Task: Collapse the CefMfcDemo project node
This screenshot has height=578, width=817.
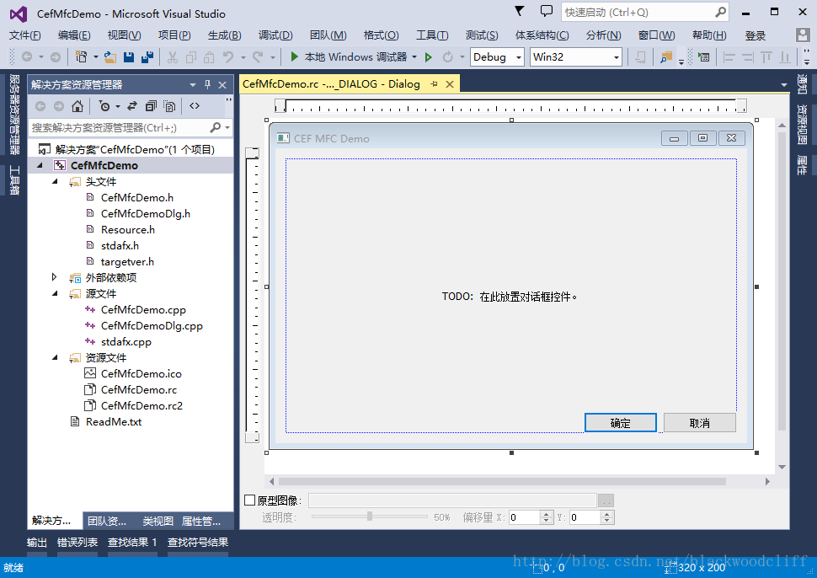Action: [x=40, y=165]
